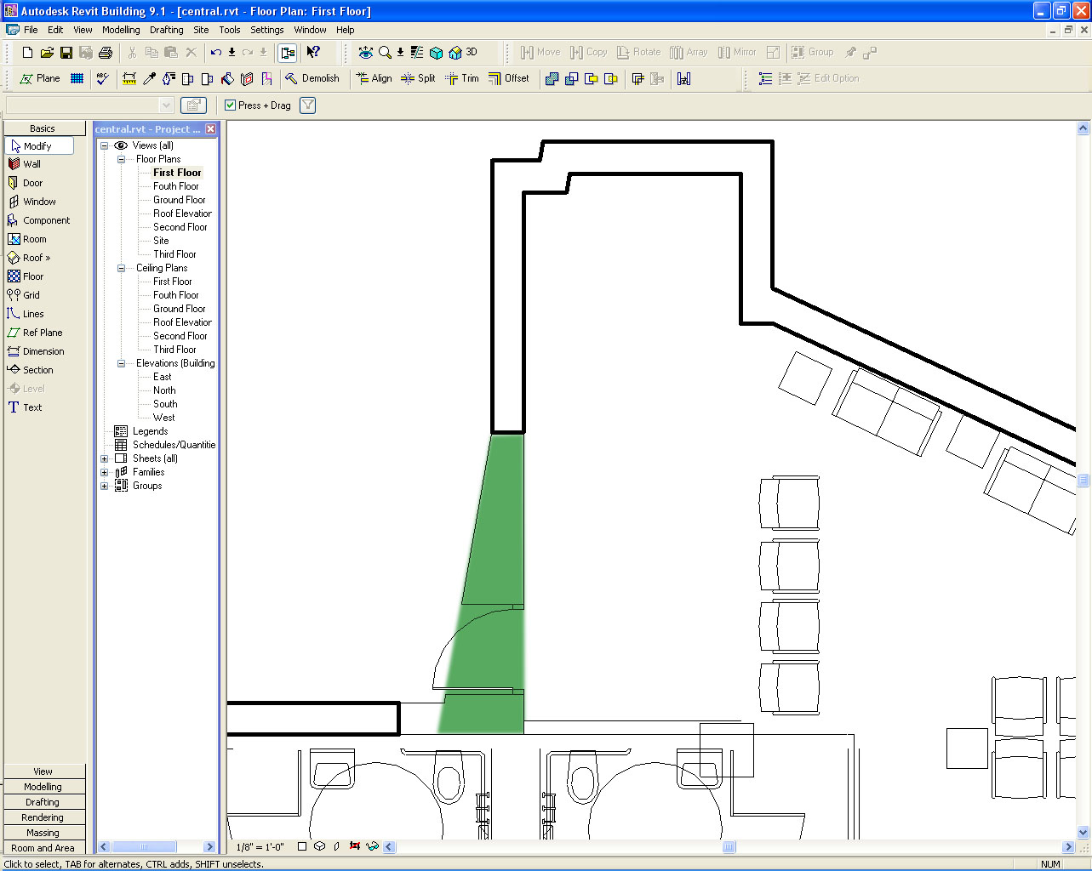1092x871 pixels.
Task: Collapse the Floor Plans tree node
Action: click(x=121, y=159)
